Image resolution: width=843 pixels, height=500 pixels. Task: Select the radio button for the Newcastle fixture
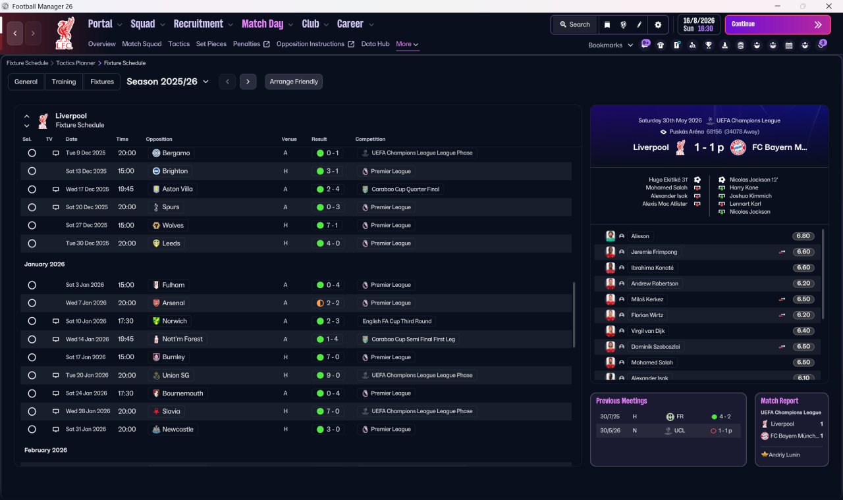tap(32, 429)
